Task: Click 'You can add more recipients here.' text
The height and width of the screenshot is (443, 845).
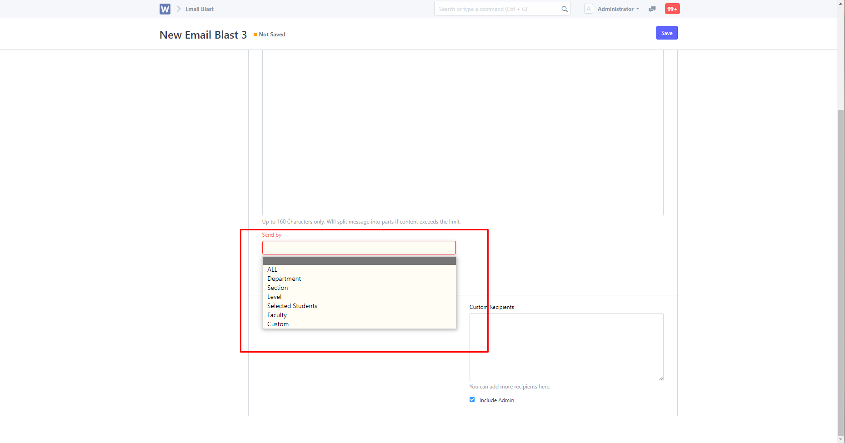Action: tap(510, 387)
